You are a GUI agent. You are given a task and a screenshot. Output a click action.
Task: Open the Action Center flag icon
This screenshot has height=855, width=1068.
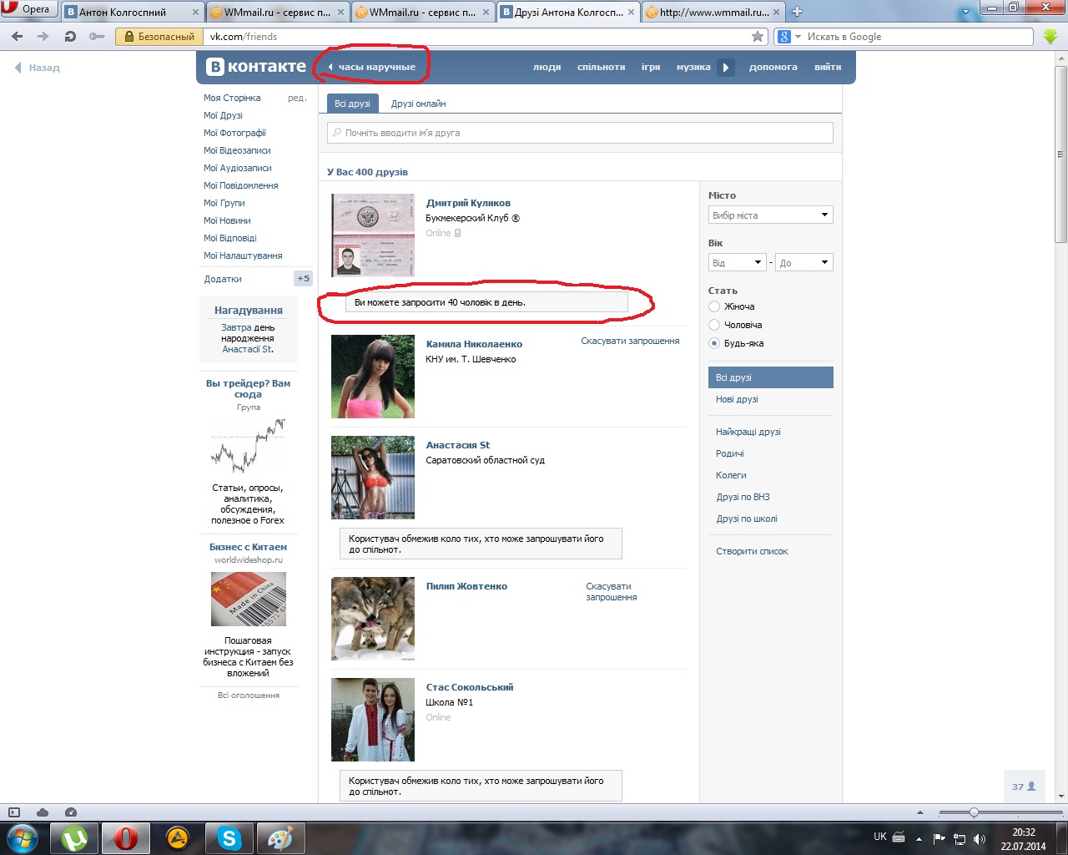(x=940, y=838)
